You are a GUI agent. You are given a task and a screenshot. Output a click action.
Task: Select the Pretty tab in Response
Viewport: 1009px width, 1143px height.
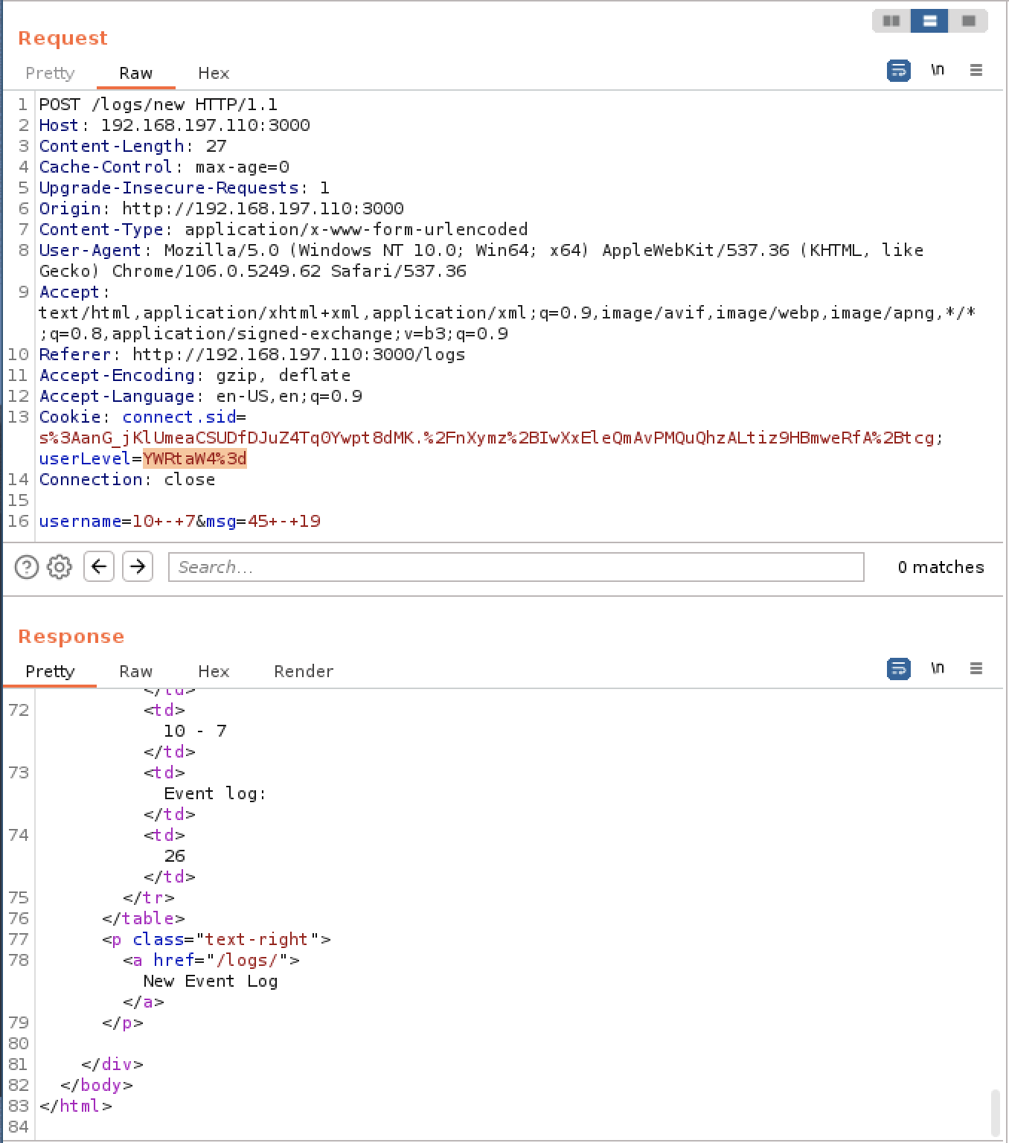pos(50,671)
